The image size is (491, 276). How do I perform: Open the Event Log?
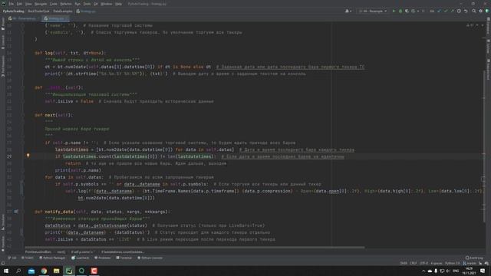pyautogui.click(x=474, y=258)
